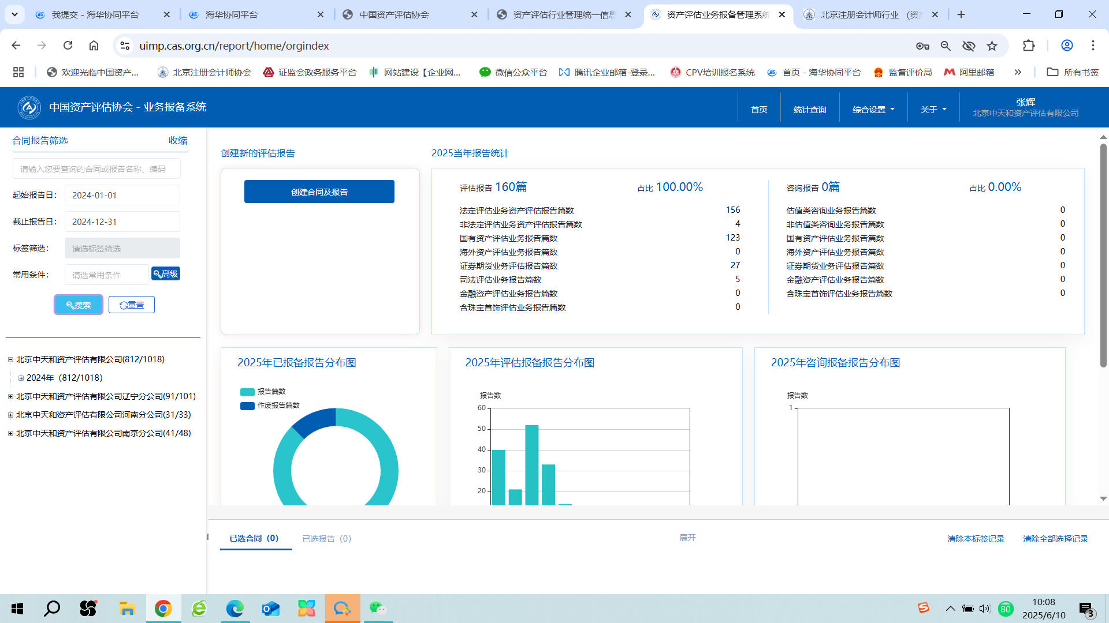
Task: Switch to 已选报告 (0) tab
Action: tap(326, 539)
